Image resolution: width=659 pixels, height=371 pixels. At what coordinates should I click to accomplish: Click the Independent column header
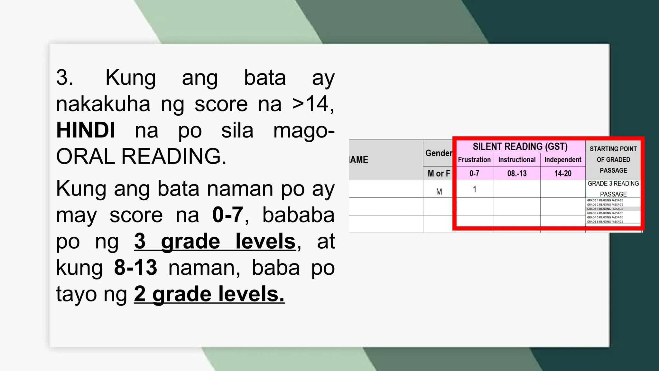point(563,160)
